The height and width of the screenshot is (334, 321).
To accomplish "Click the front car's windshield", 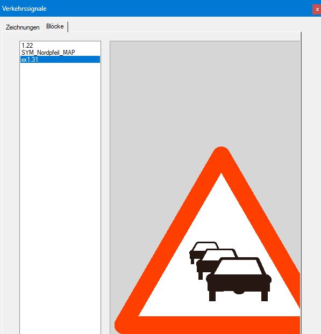I will click(238, 267).
